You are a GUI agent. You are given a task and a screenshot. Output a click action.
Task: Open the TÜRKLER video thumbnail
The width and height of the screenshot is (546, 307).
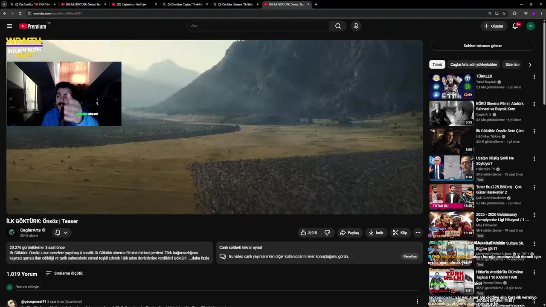pyautogui.click(x=451, y=86)
